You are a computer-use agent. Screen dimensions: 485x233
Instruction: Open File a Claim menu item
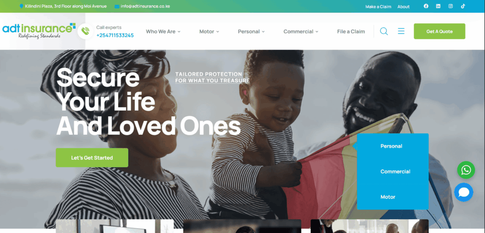pos(351,32)
